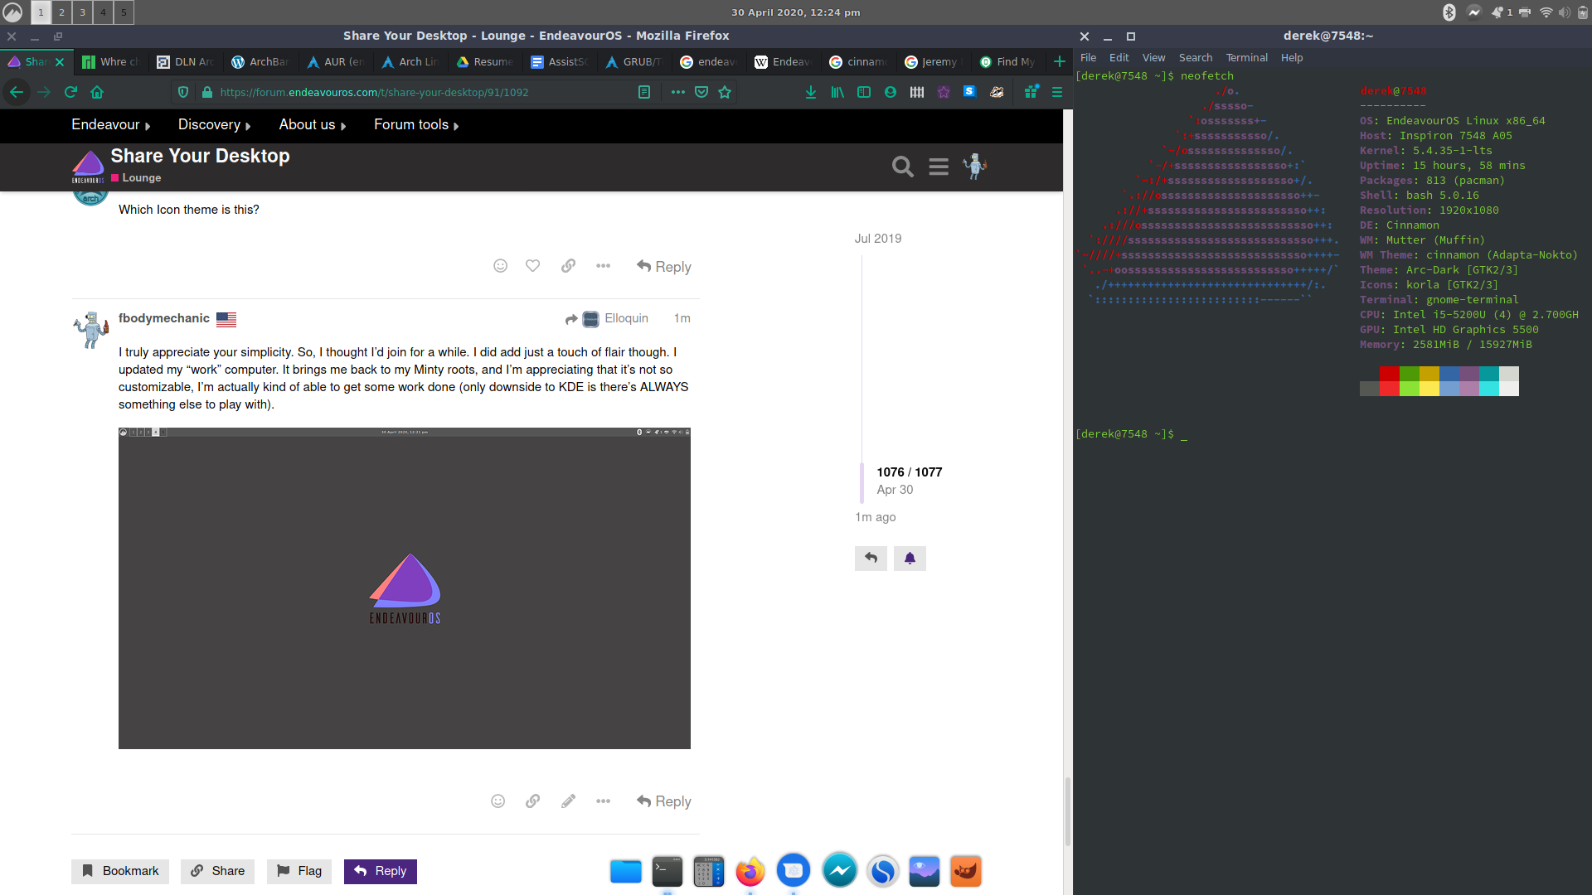Bookmark this page with star icon

pyautogui.click(x=725, y=93)
